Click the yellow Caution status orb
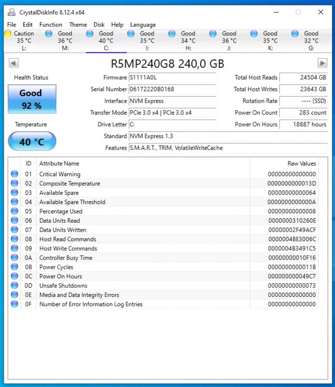Image resolution: width=335 pixels, height=387 pixels. click(x=8, y=34)
